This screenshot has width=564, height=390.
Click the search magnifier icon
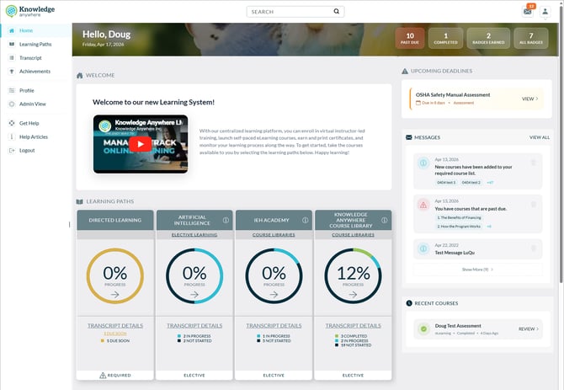[337, 12]
